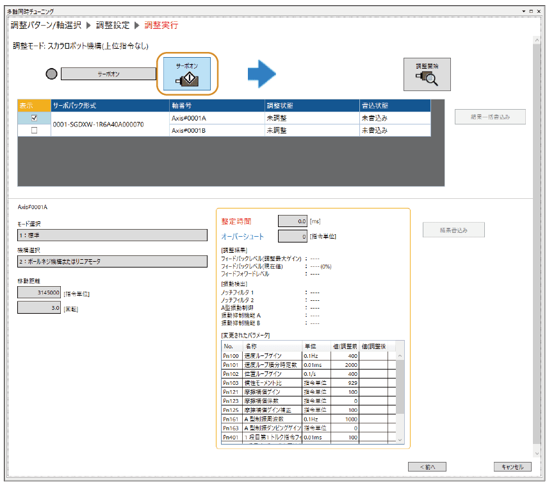Click the Servo ON icon button
Image resolution: width=547 pixels, height=485 pixels.
pyautogui.click(x=187, y=74)
